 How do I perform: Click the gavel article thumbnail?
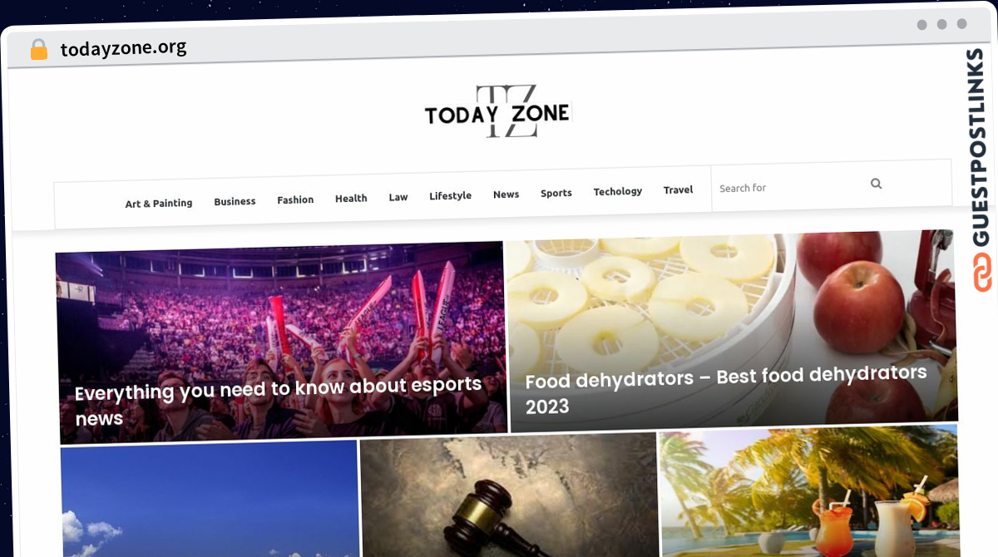509,496
